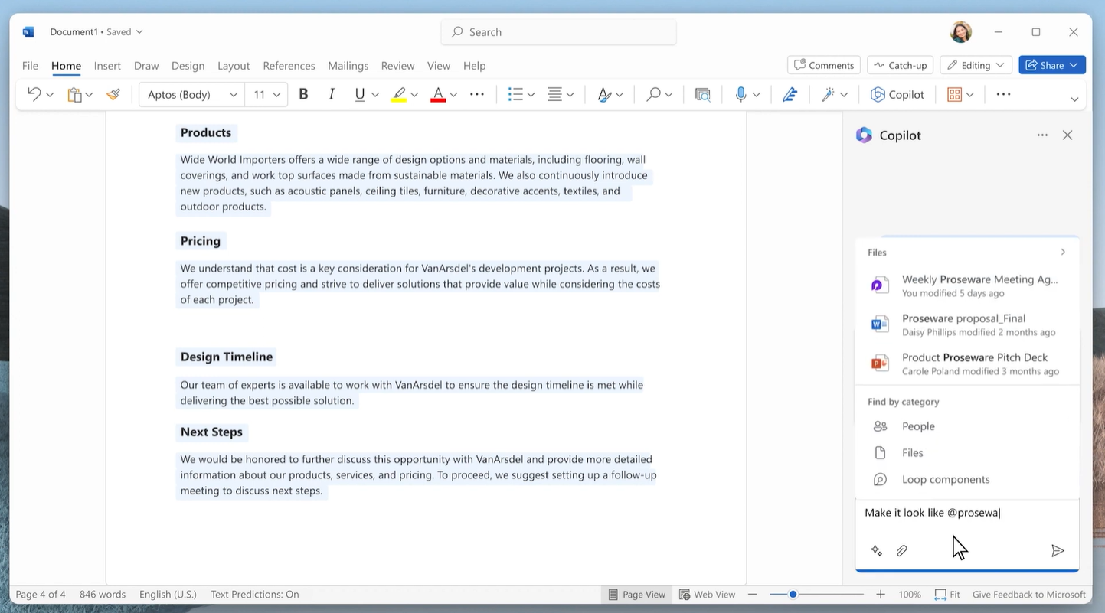
Task: Click the Find magnifier icon
Action: pyautogui.click(x=653, y=94)
